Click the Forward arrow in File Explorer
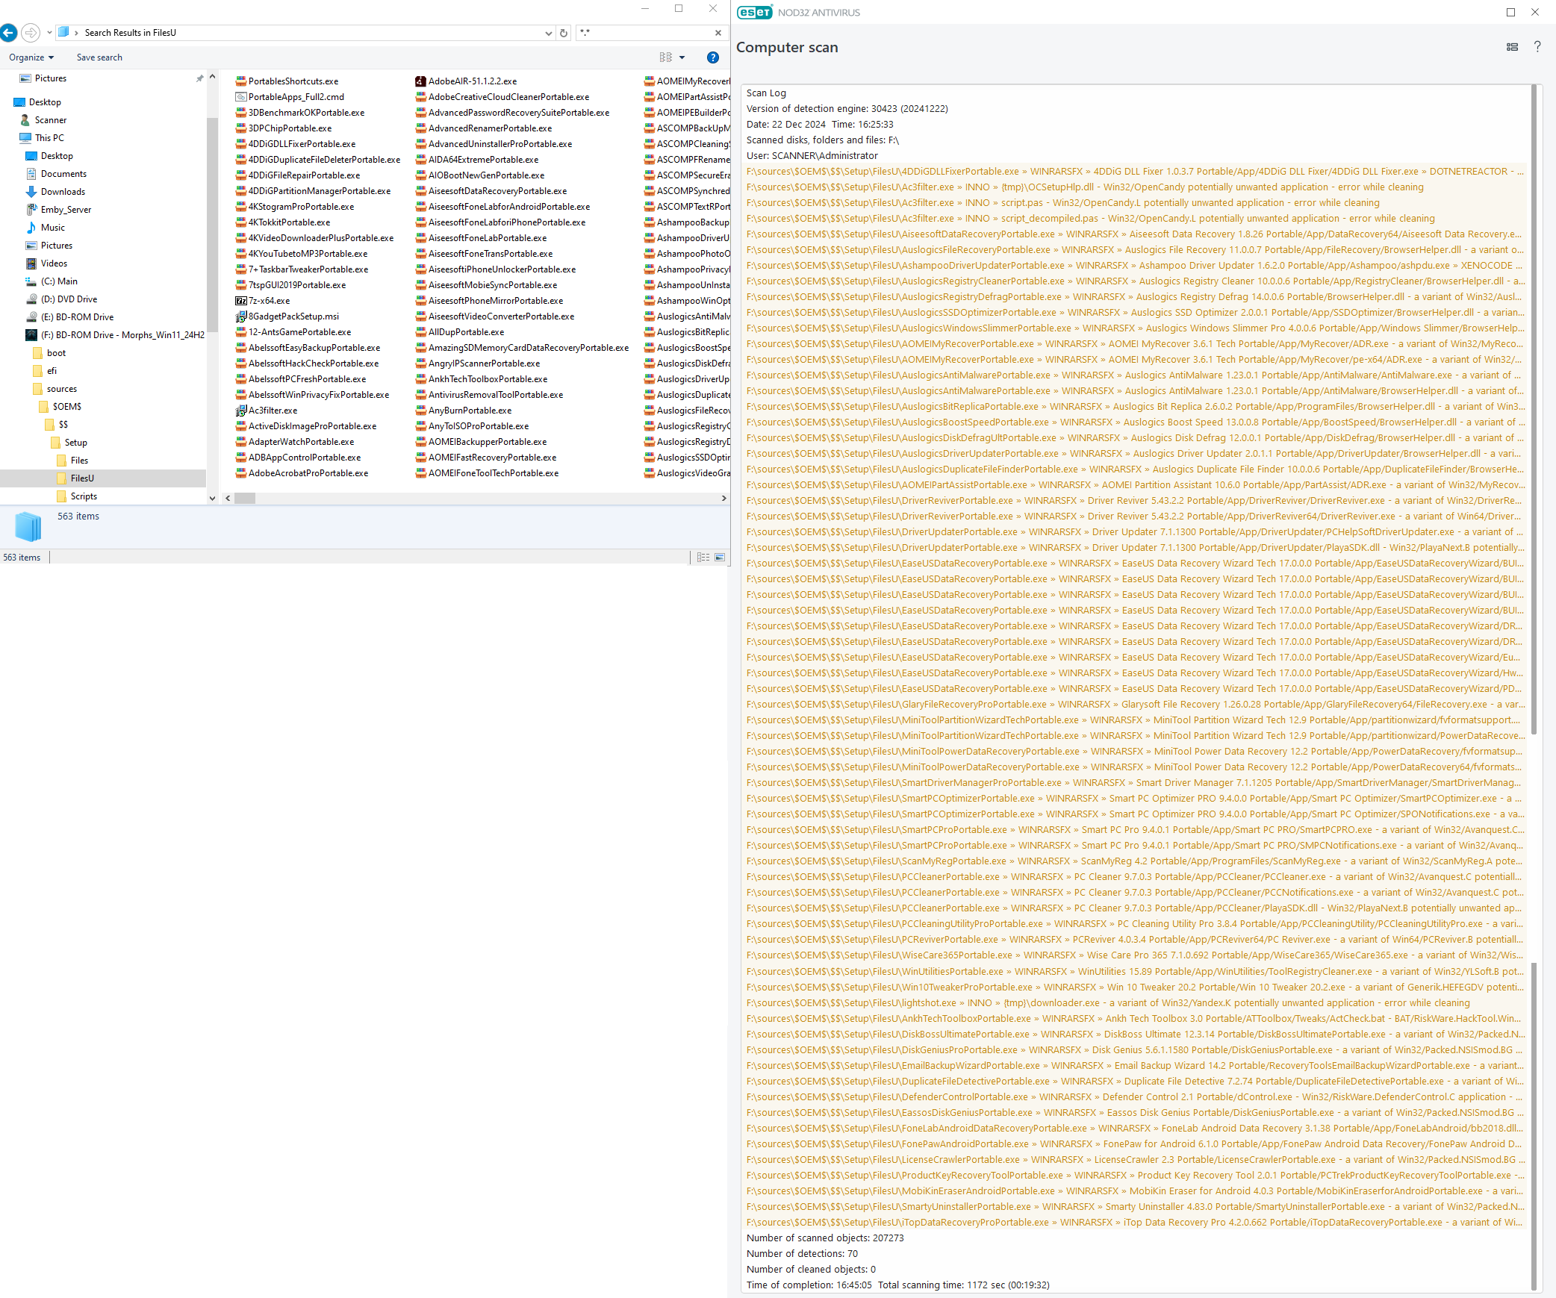Viewport: 1556px width, 1298px height. [31, 33]
